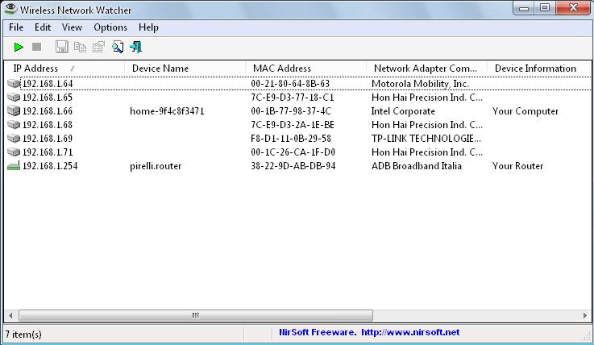Open the www.nirsoft.net link
This screenshot has width=594, height=345.
pos(410,332)
